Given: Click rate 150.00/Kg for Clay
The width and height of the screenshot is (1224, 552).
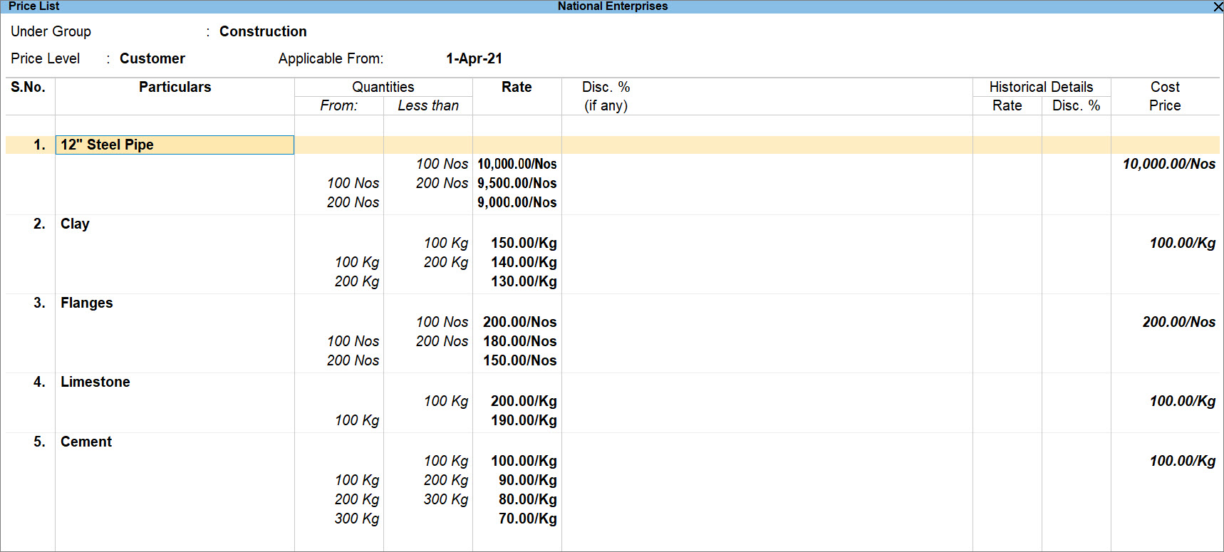Looking at the screenshot, I should click(524, 243).
